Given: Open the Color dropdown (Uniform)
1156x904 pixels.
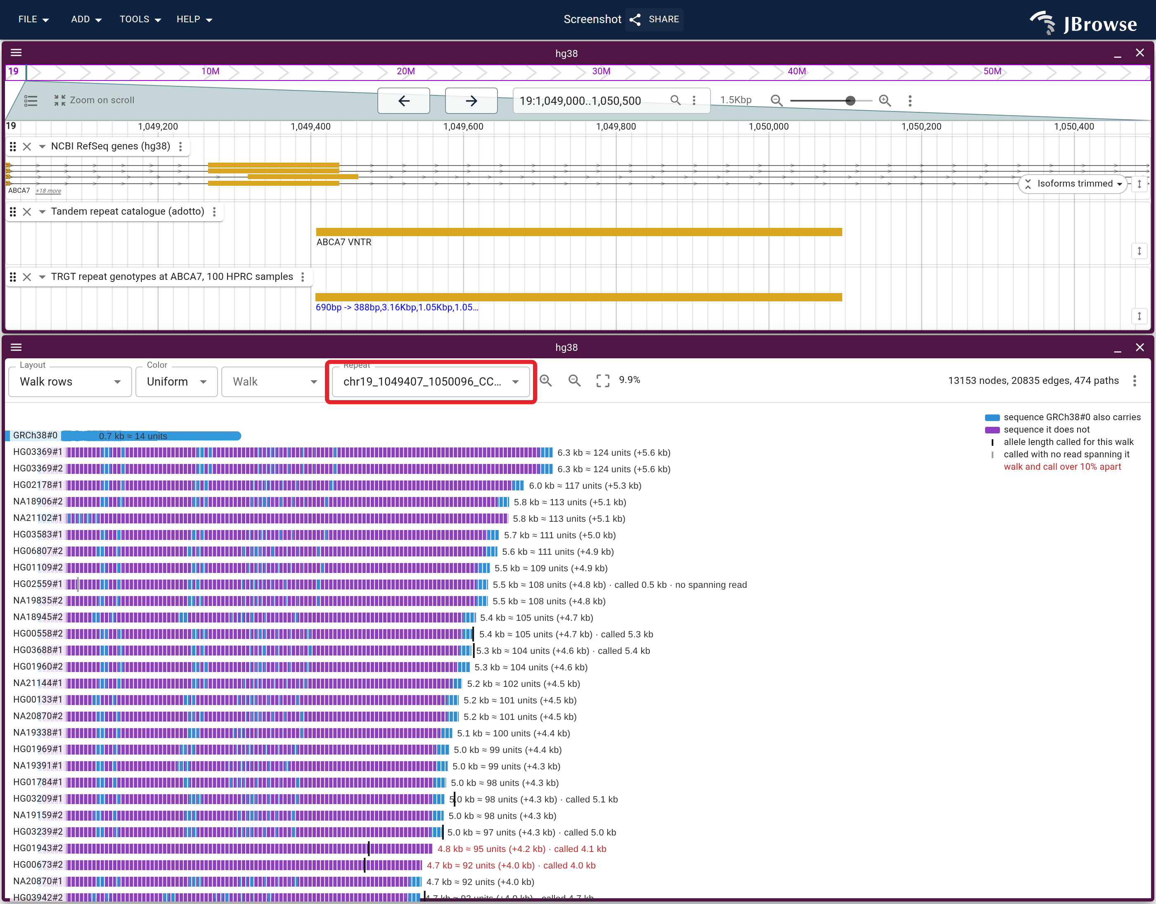Looking at the screenshot, I should [176, 381].
